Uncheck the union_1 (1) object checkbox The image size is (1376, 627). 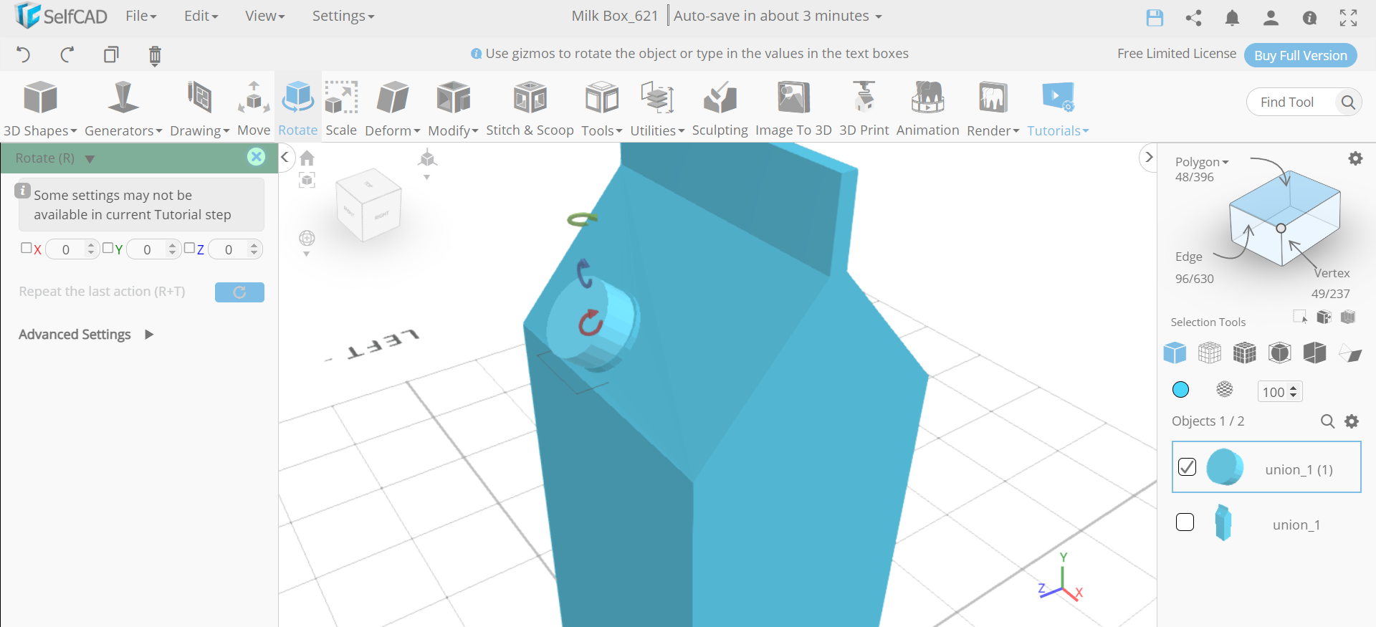click(x=1187, y=466)
